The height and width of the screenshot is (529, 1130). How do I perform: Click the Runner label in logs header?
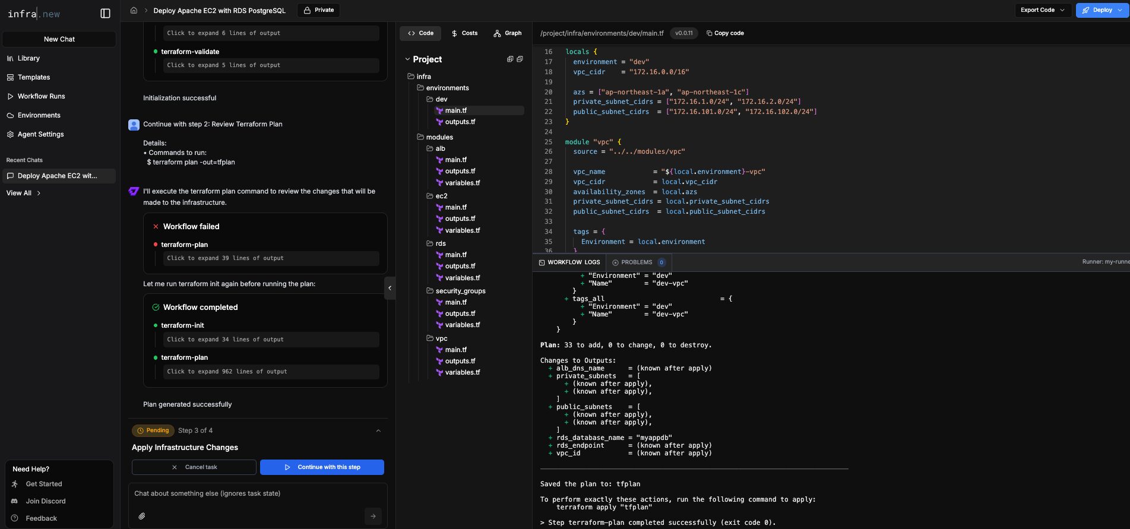1105,262
